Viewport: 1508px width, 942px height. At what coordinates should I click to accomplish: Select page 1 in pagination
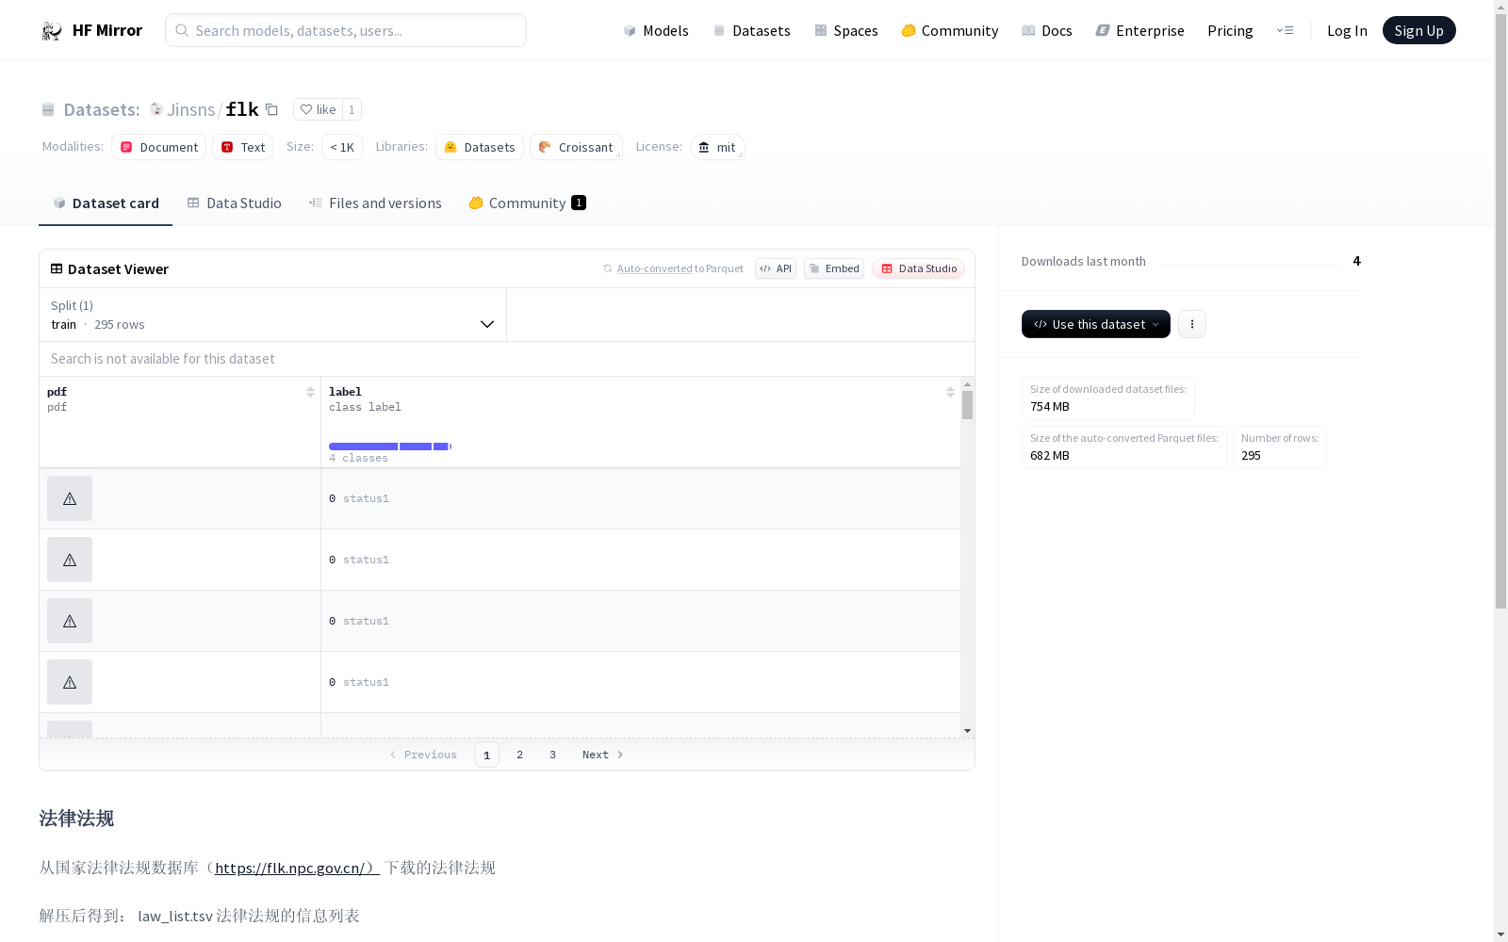coord(486,755)
